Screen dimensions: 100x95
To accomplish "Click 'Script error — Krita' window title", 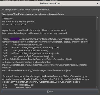I will (50, 3).
